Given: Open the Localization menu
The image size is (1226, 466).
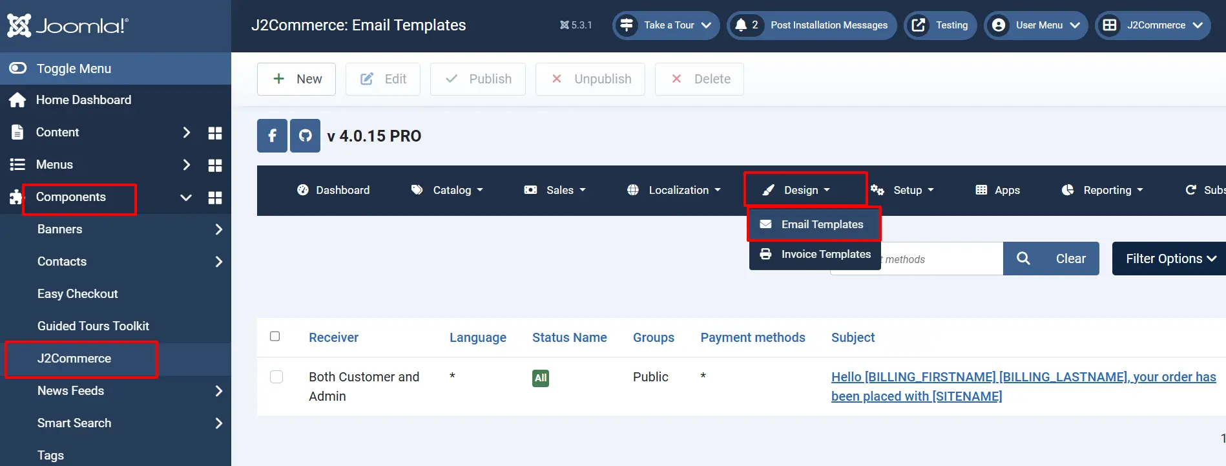Looking at the screenshot, I should point(674,190).
